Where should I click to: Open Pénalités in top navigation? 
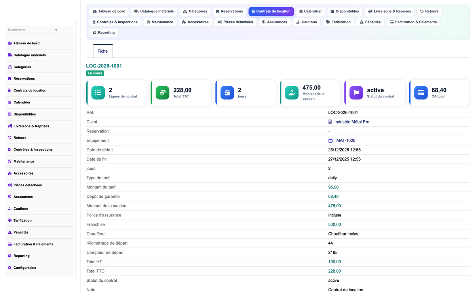tap(370, 22)
